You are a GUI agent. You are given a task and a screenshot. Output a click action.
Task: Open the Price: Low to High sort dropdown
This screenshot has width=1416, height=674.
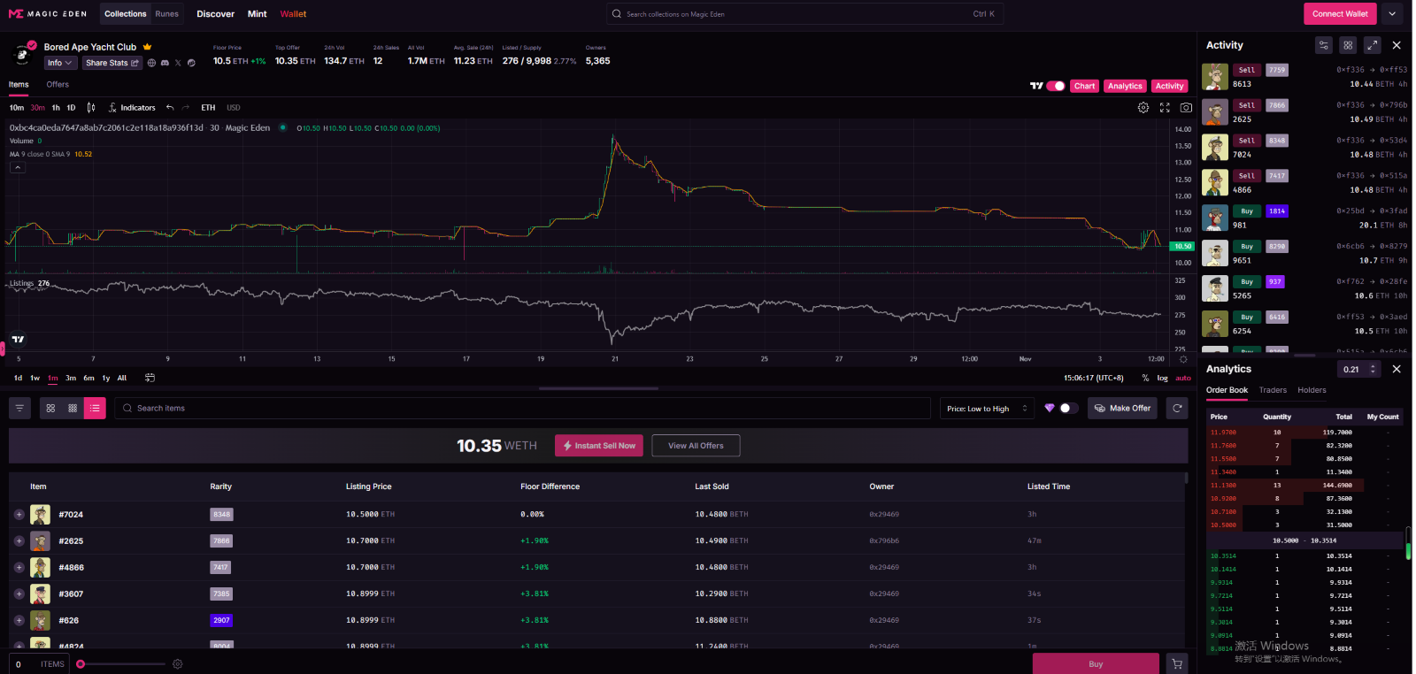[x=987, y=408]
